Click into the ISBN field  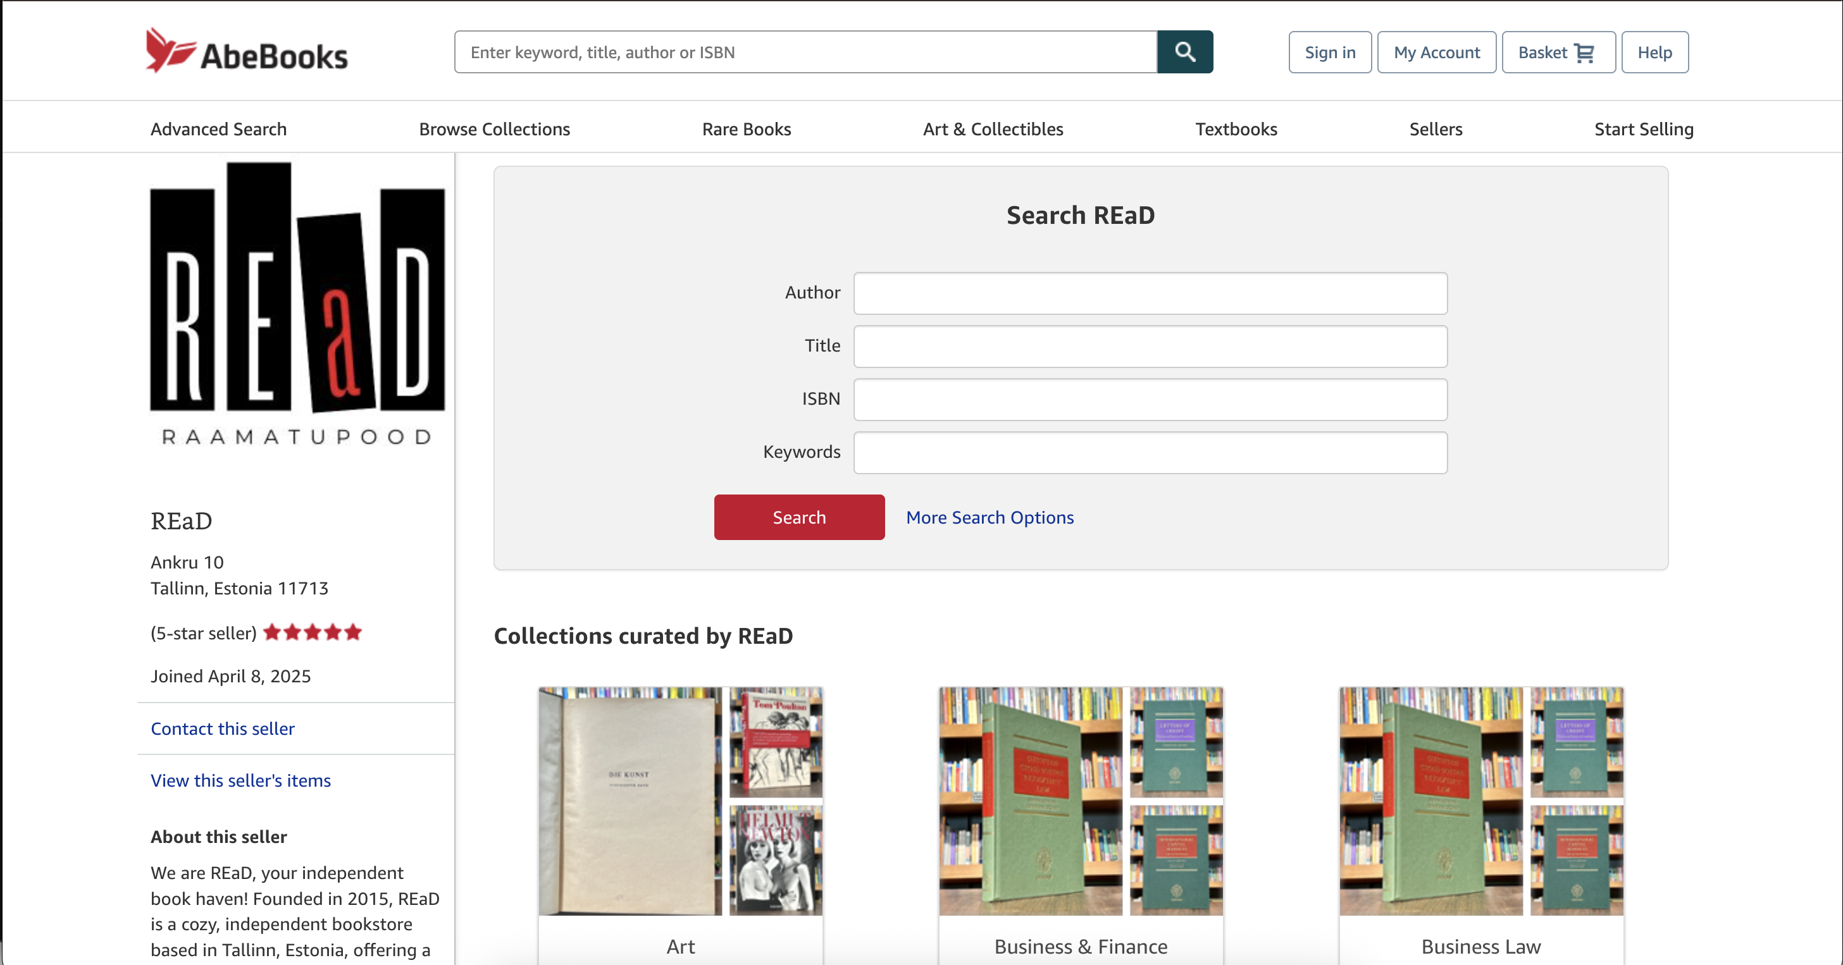tap(1150, 399)
